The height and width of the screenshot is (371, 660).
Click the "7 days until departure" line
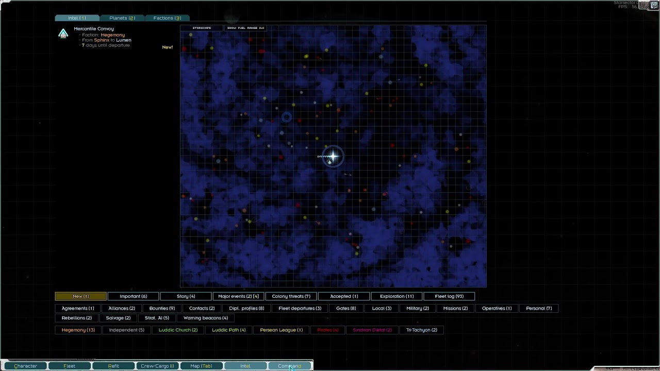106,45
